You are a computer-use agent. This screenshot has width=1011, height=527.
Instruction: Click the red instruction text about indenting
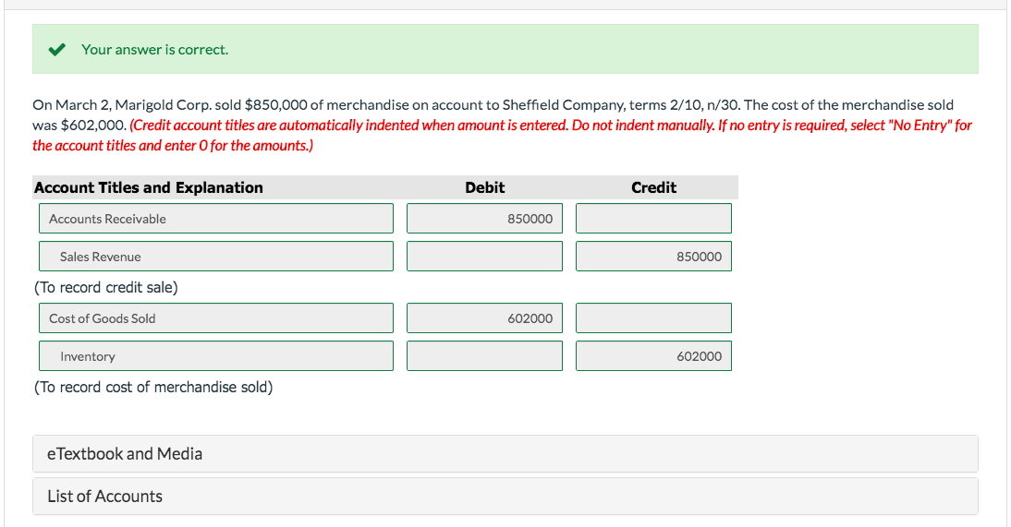[503, 136]
